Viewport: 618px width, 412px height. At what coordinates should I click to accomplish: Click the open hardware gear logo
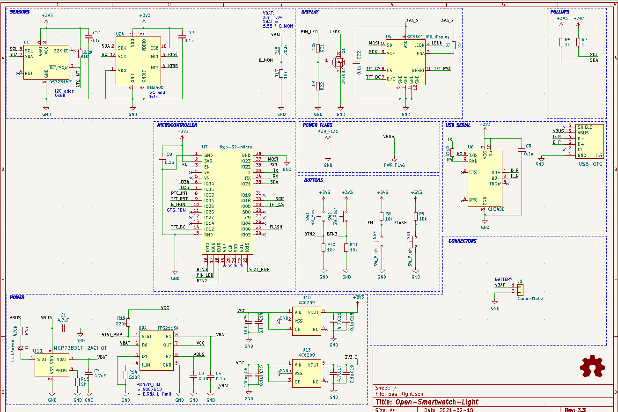click(593, 367)
